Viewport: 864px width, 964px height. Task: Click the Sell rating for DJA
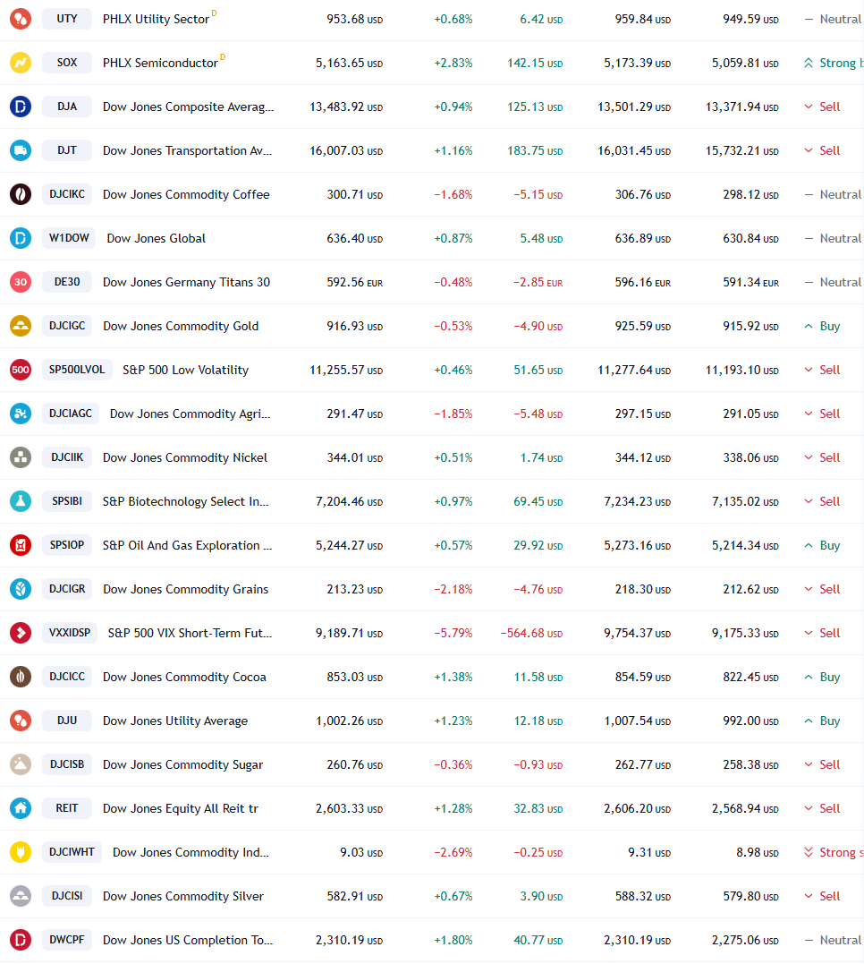coord(822,107)
